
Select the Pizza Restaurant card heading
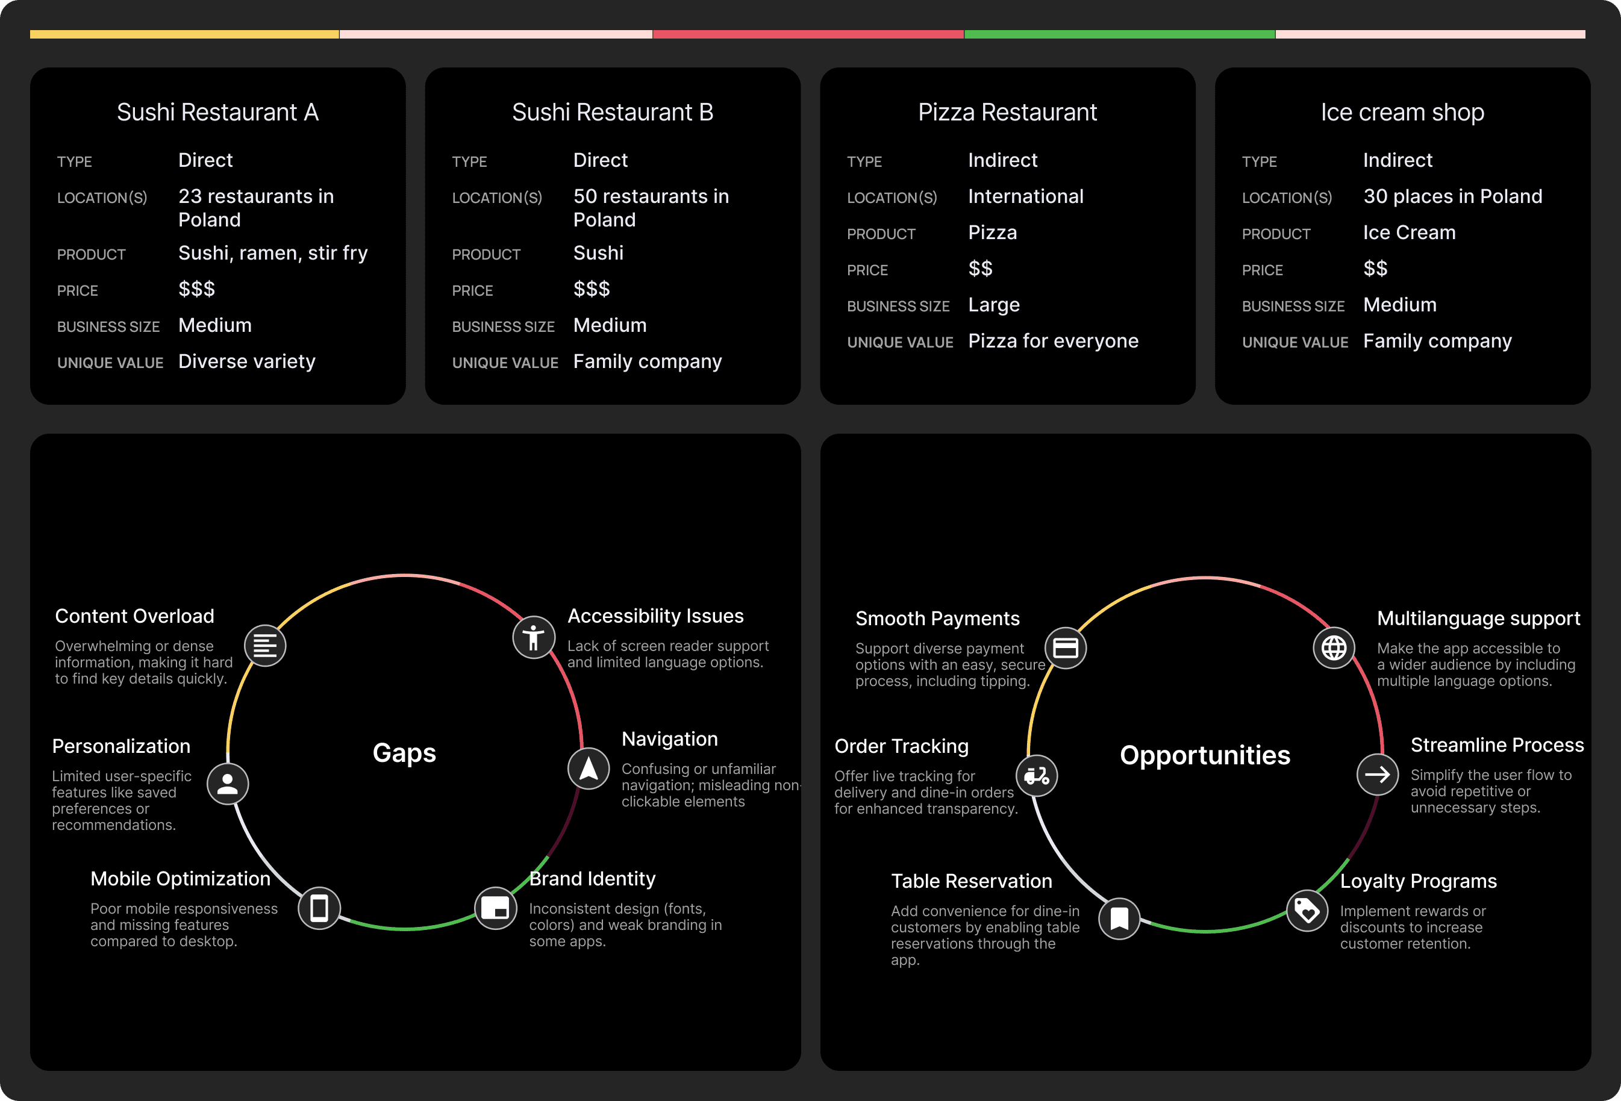pos(1007,112)
